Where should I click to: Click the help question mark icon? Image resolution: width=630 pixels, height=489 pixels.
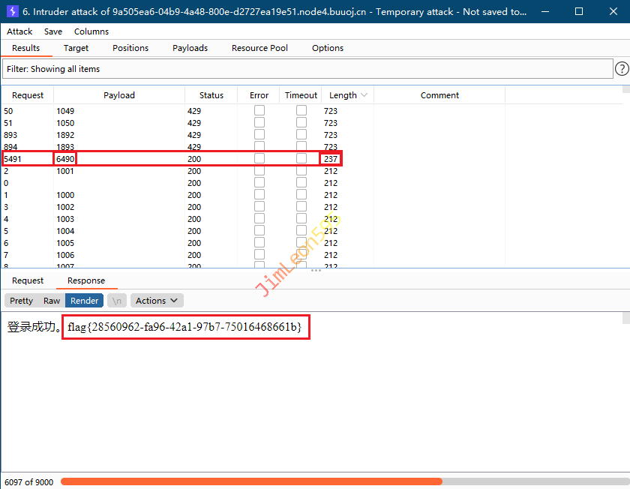click(622, 69)
